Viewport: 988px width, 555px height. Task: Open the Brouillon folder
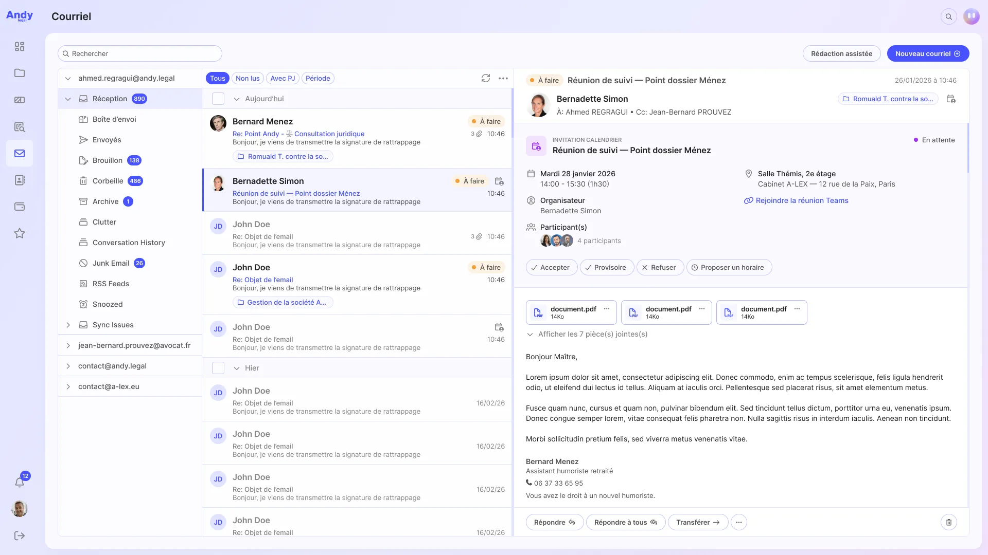130,160
